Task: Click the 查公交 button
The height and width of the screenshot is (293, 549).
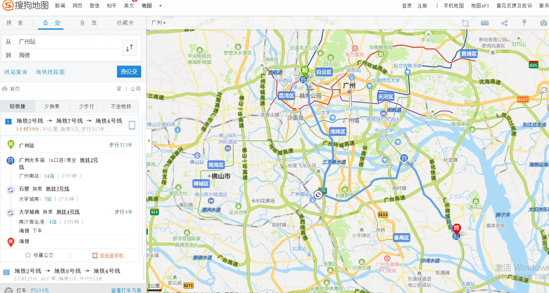Action: (129, 72)
